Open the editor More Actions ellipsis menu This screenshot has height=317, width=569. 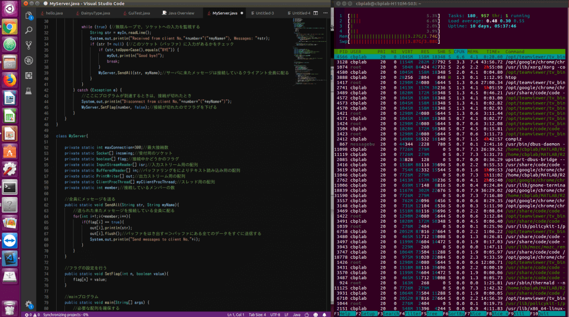click(326, 12)
